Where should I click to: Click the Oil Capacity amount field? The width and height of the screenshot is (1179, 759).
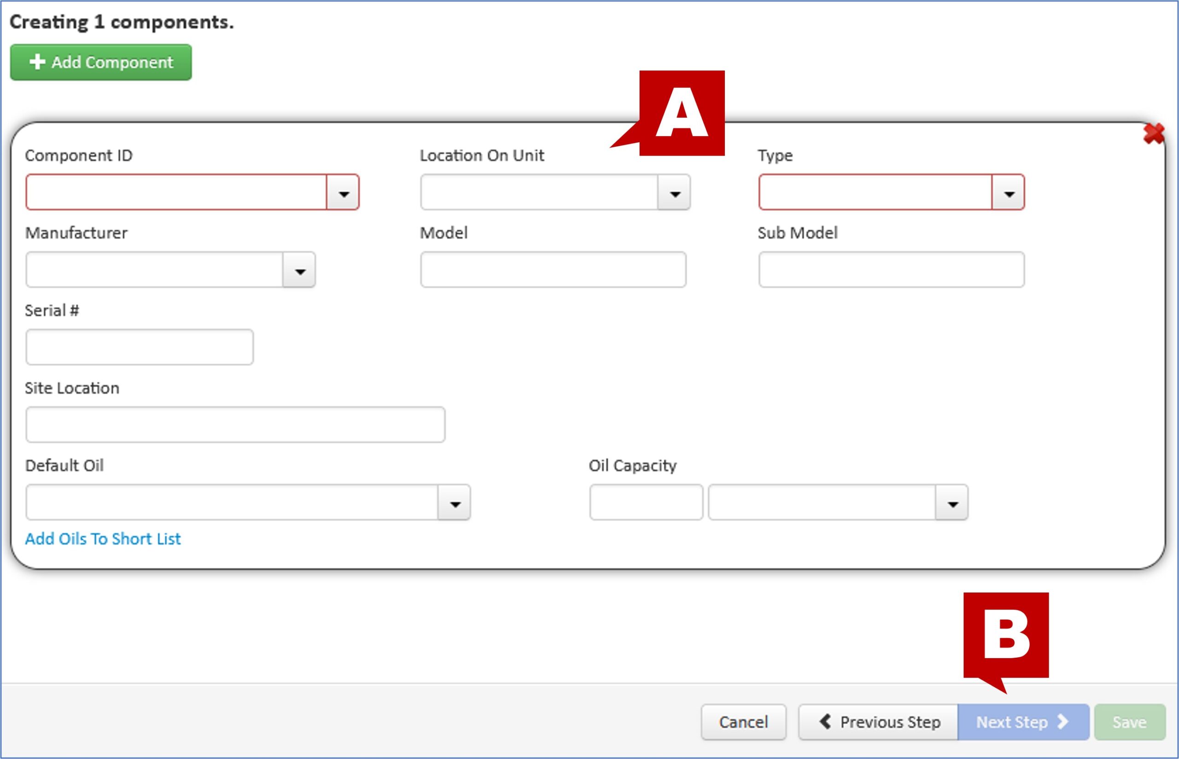point(646,503)
